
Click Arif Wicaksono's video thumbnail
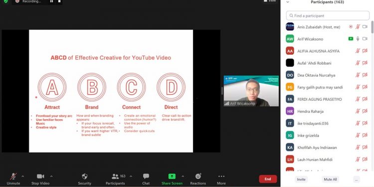(x=251, y=91)
